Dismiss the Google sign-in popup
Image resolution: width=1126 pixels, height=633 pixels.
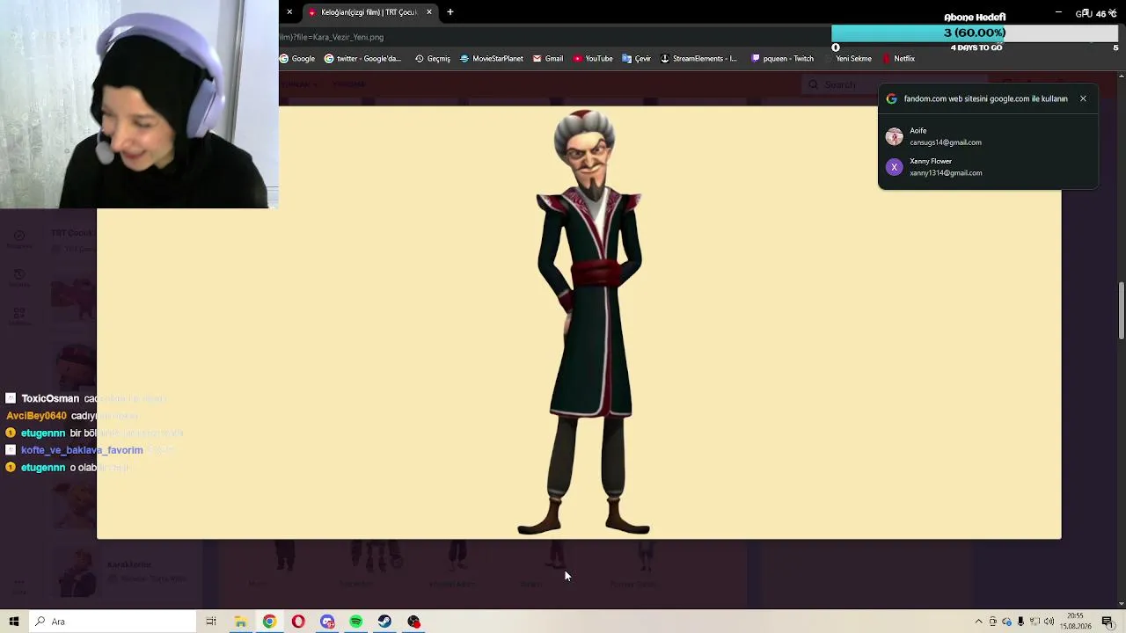(x=1083, y=98)
